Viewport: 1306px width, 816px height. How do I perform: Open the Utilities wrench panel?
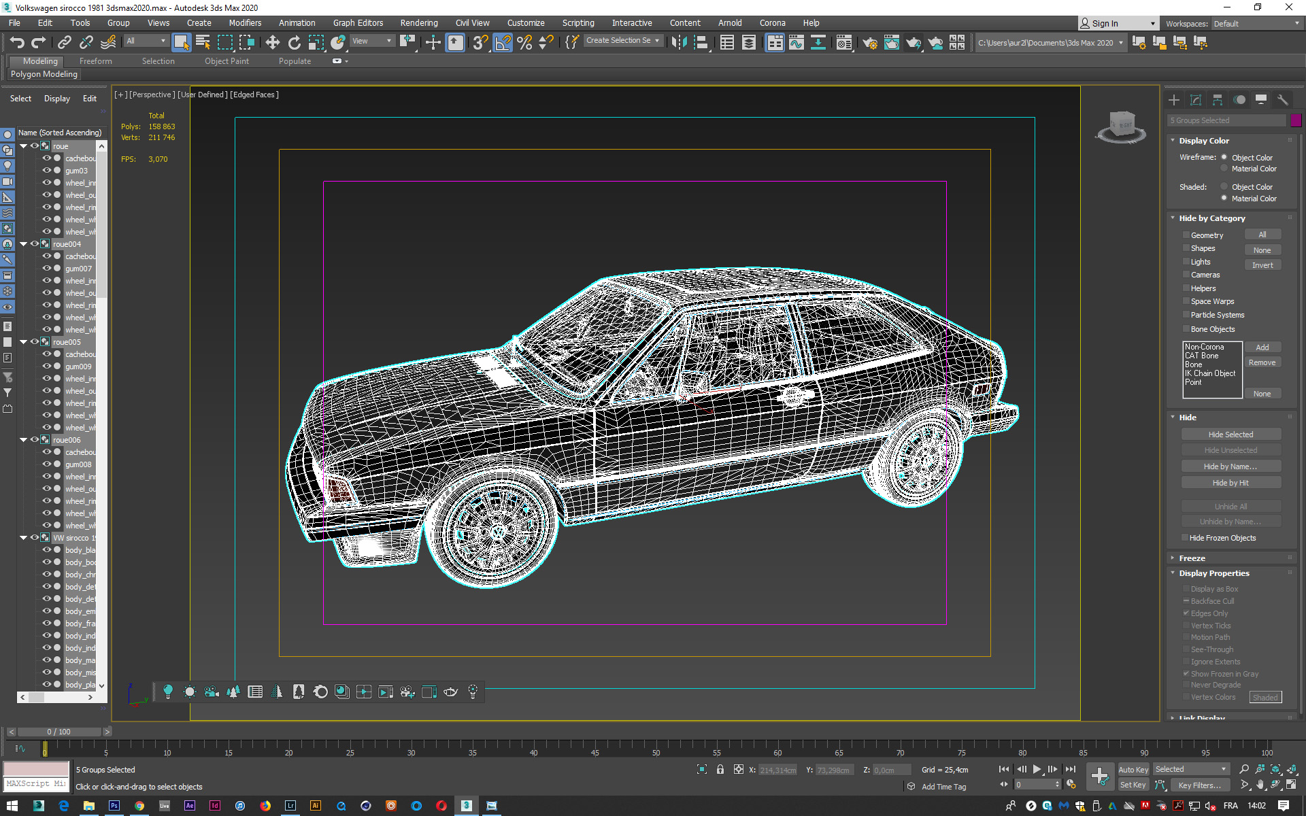tap(1283, 100)
